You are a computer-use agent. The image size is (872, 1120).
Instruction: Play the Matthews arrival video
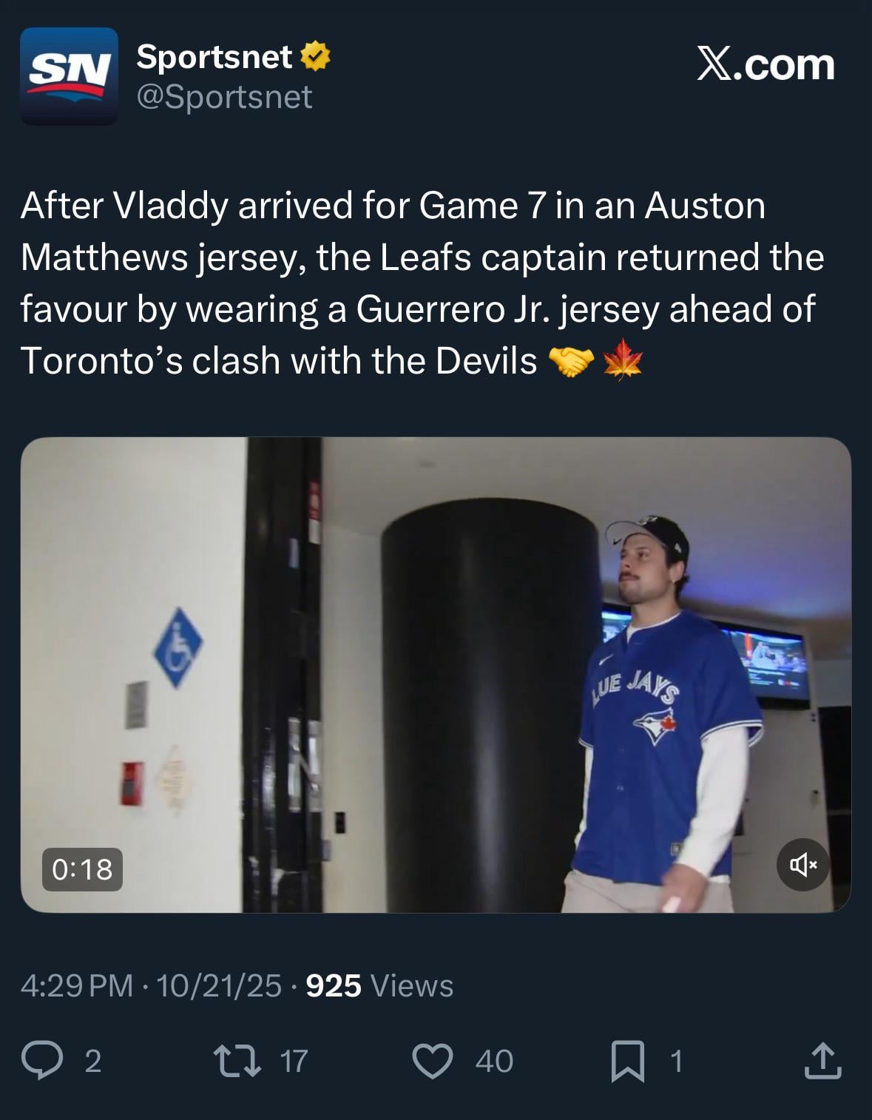point(436,675)
